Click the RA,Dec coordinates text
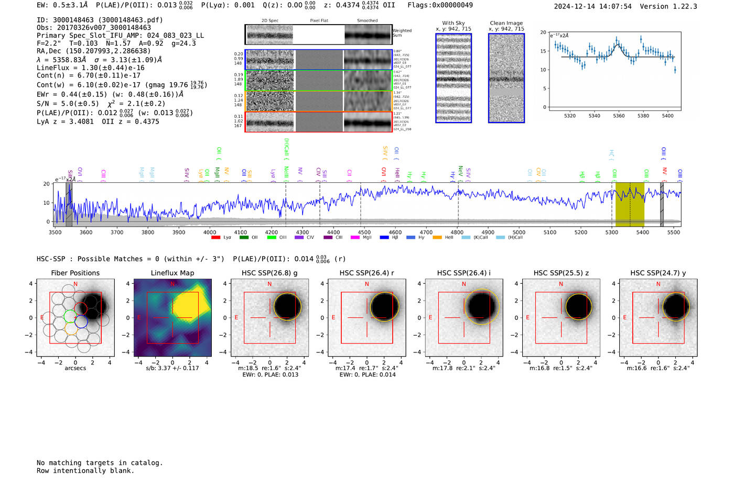Image resolution: width=734 pixels, height=499 pixels. (x=93, y=51)
